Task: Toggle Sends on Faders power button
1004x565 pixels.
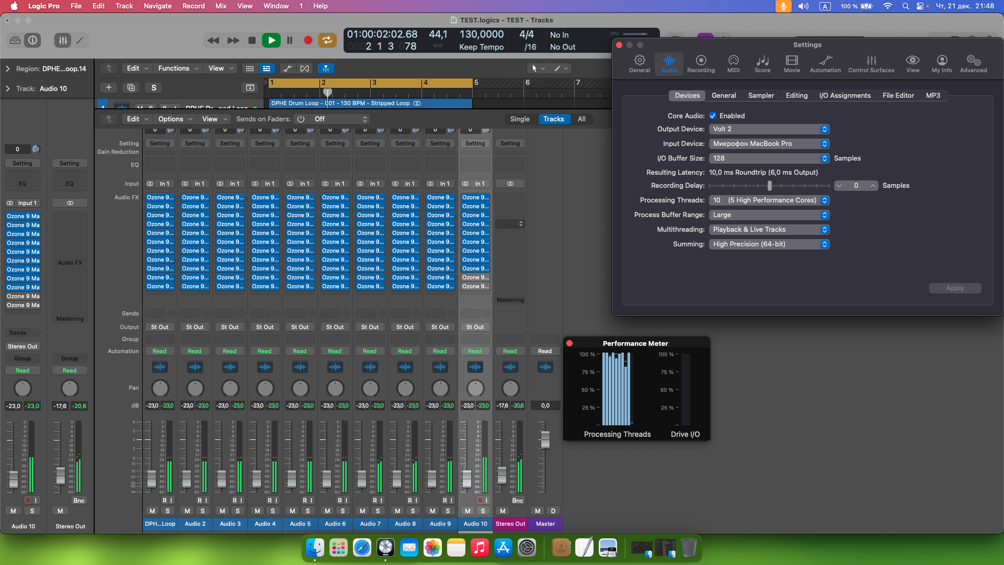Action: click(x=301, y=119)
